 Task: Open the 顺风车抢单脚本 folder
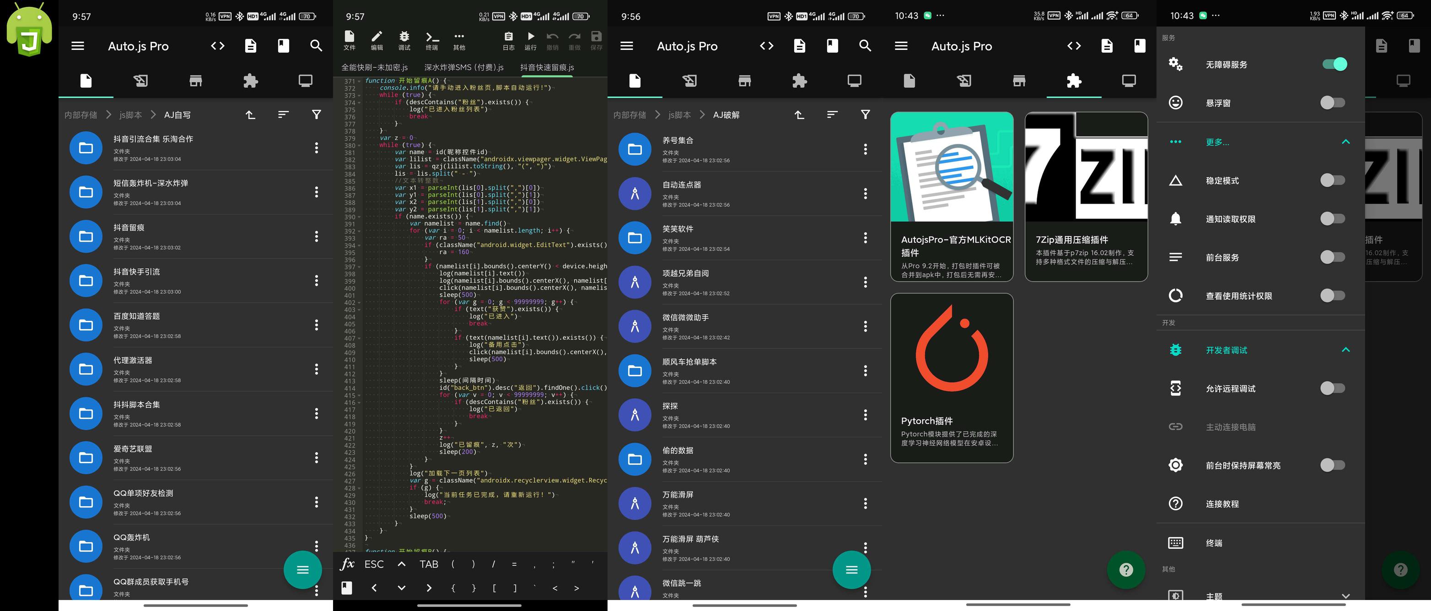click(744, 371)
